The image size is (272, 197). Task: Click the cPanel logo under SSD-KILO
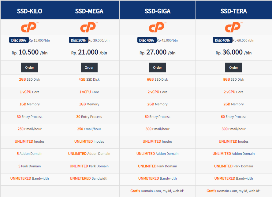click(29, 27)
